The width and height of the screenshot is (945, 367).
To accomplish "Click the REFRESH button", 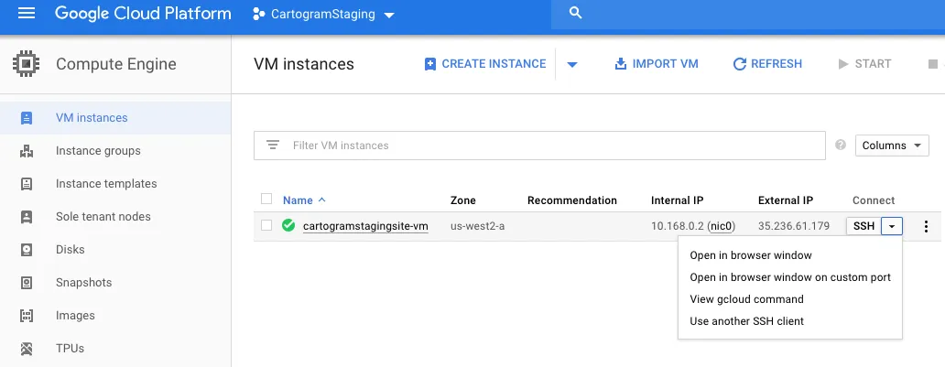I will click(x=767, y=64).
